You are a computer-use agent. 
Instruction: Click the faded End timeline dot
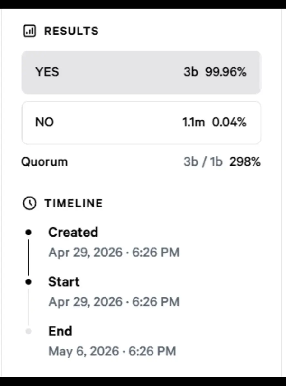click(29, 331)
